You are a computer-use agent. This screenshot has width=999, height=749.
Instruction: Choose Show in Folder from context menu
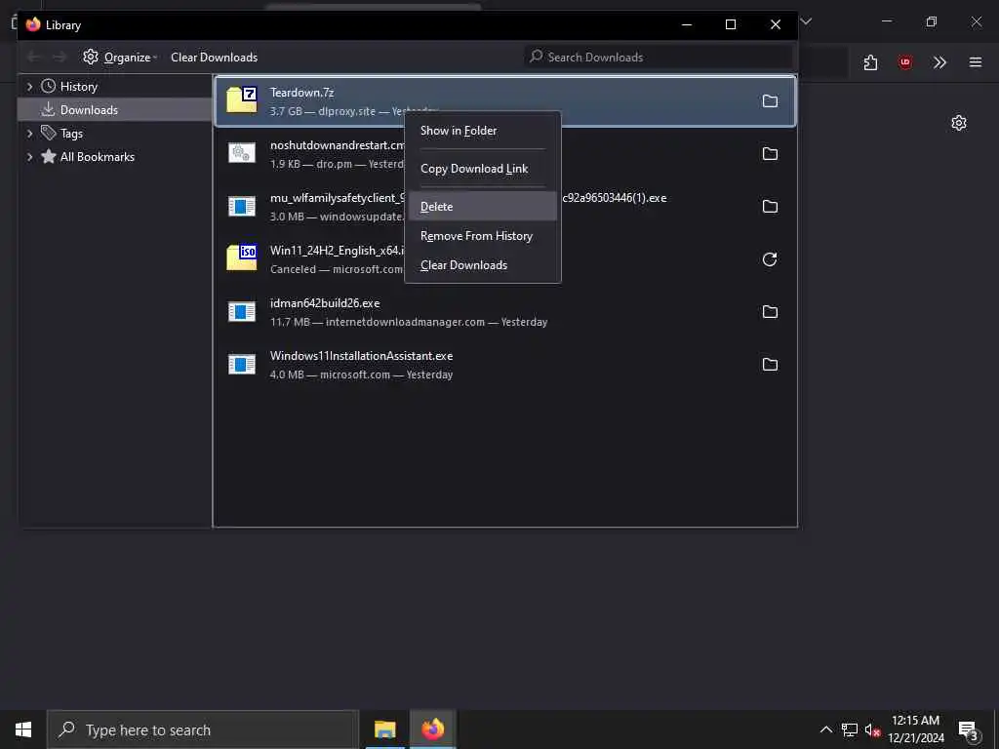483,131
